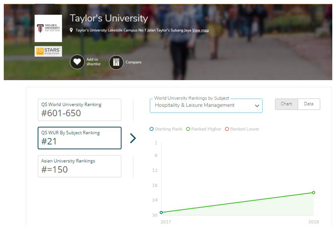The width and height of the screenshot is (336, 229).
Task: Click the Compare books icon
Action: pos(116,62)
